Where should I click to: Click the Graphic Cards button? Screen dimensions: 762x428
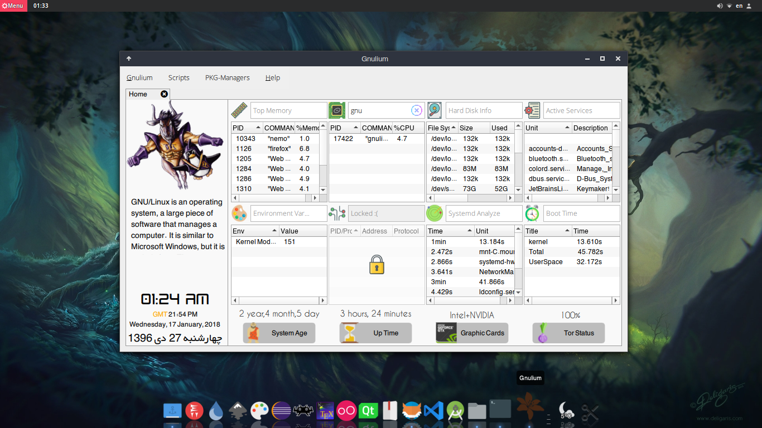coord(472,333)
